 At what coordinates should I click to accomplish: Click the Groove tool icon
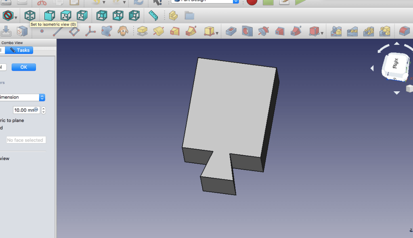click(263, 31)
